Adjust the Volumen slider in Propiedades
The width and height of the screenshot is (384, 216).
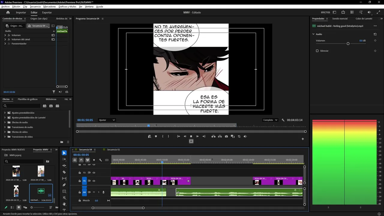[x=348, y=44]
